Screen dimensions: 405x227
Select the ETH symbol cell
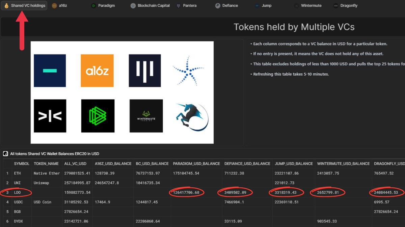pyautogui.click(x=17, y=173)
